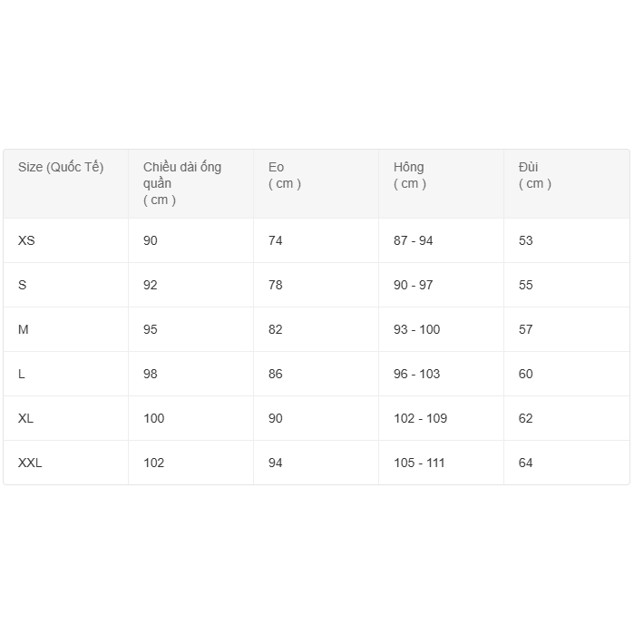Click the Hông (cm) column header

[410, 175]
